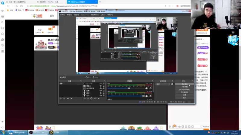Open settings gear of second mixer channel
This screenshot has height=135, width=241.
pyautogui.click(x=150, y=96)
